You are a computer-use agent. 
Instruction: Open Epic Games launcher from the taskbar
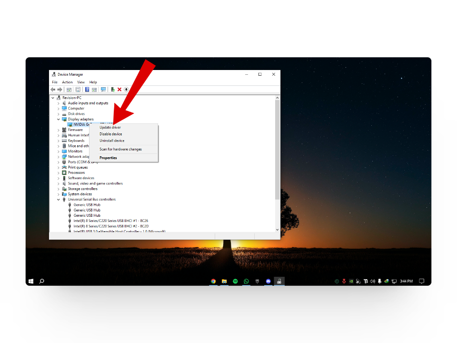point(258,281)
